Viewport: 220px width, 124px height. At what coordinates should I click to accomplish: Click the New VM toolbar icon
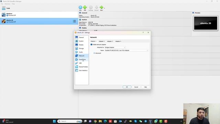click(80, 8)
